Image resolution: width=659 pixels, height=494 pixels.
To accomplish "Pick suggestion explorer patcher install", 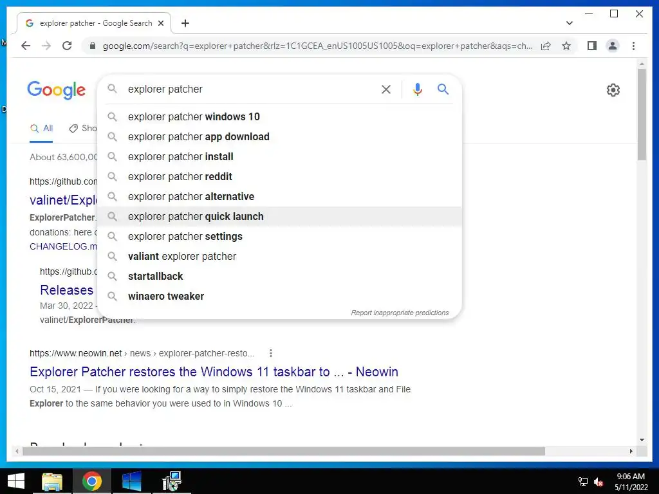I will tap(279, 157).
